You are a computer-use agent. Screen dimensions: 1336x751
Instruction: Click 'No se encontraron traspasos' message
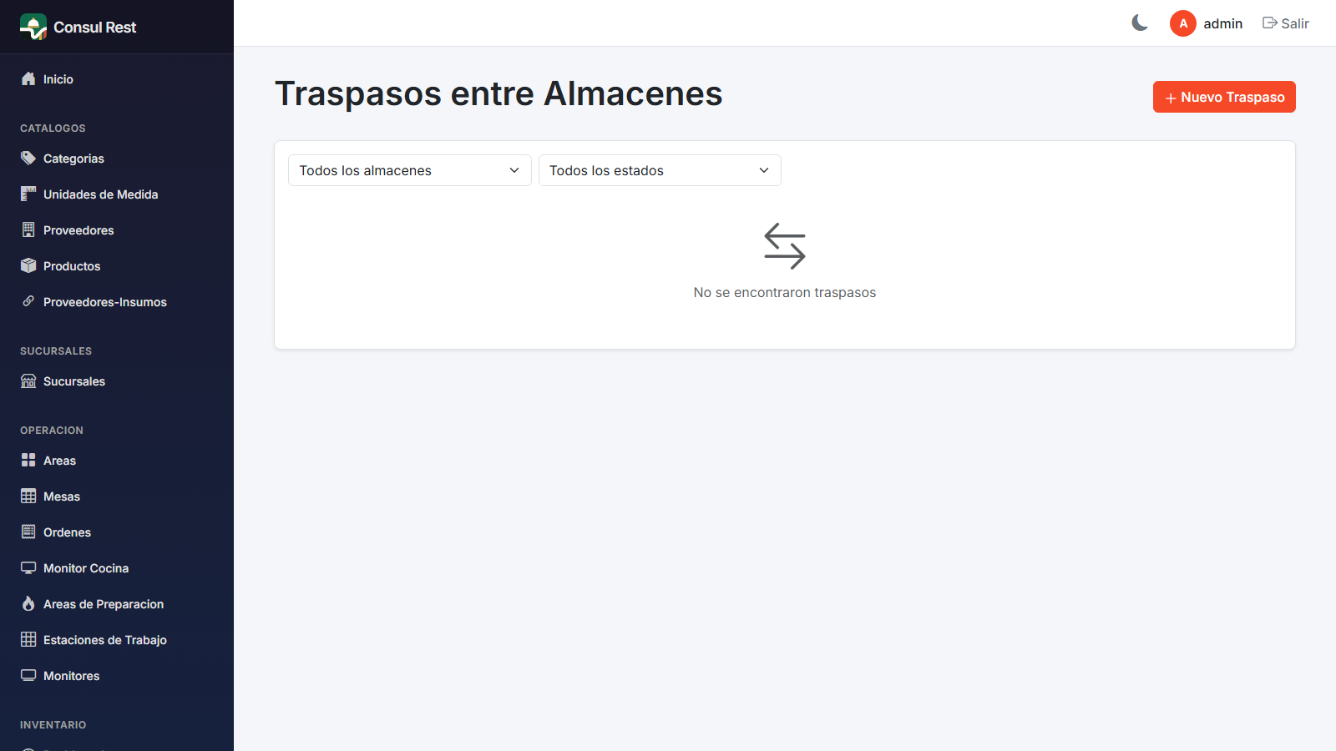tap(785, 293)
